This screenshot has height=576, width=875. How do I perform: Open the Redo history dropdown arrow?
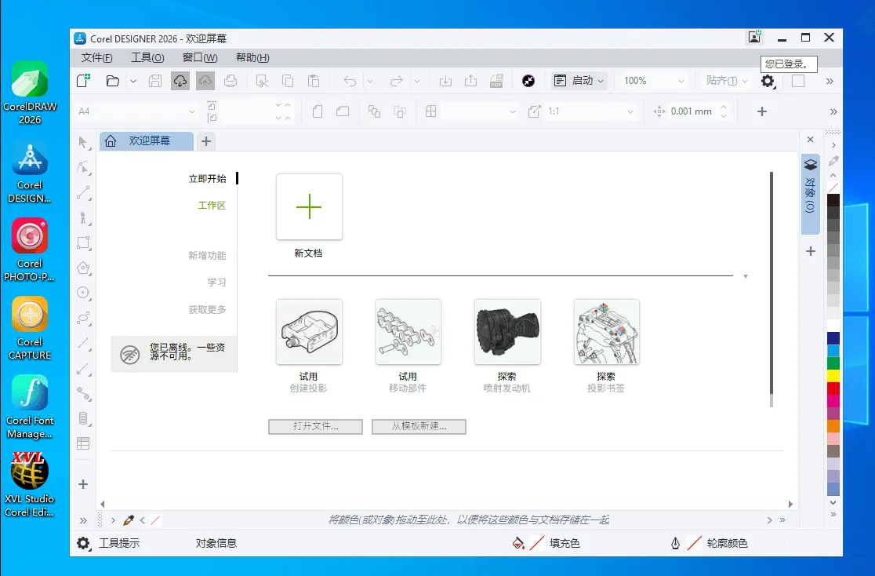click(x=417, y=81)
